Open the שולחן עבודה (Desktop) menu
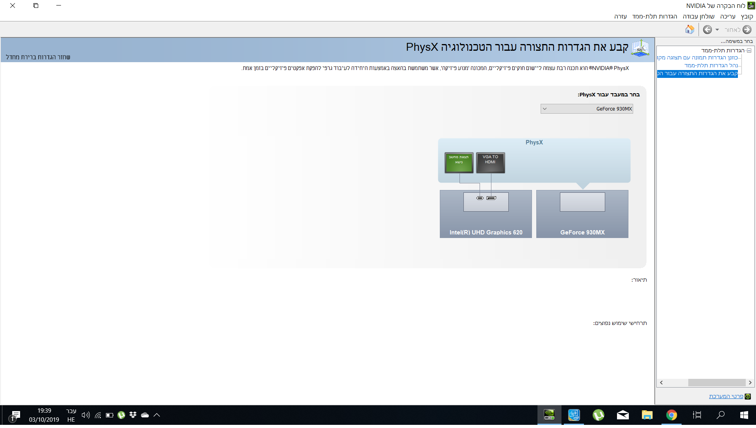The width and height of the screenshot is (756, 428). (x=699, y=17)
